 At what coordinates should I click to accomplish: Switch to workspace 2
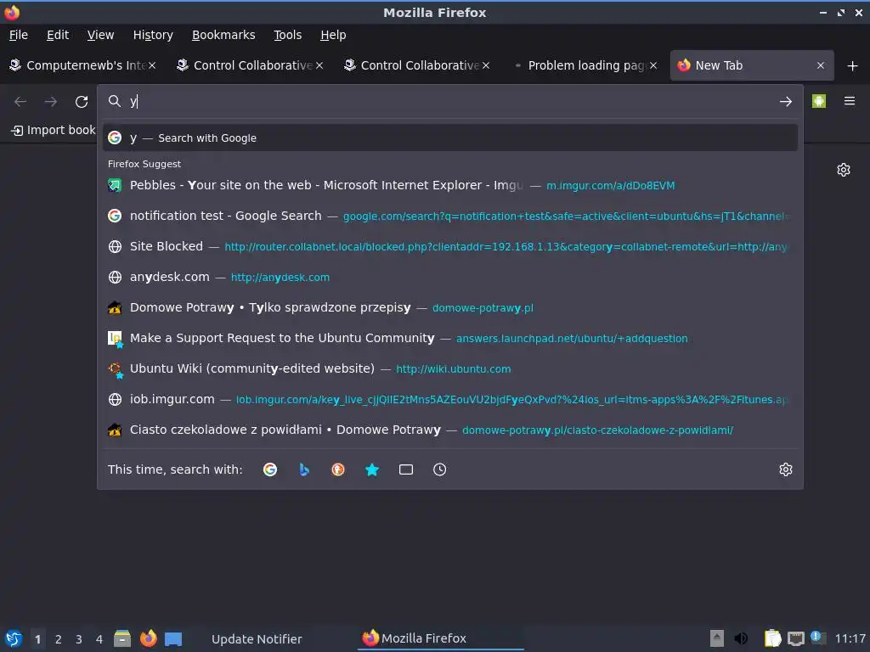(59, 639)
